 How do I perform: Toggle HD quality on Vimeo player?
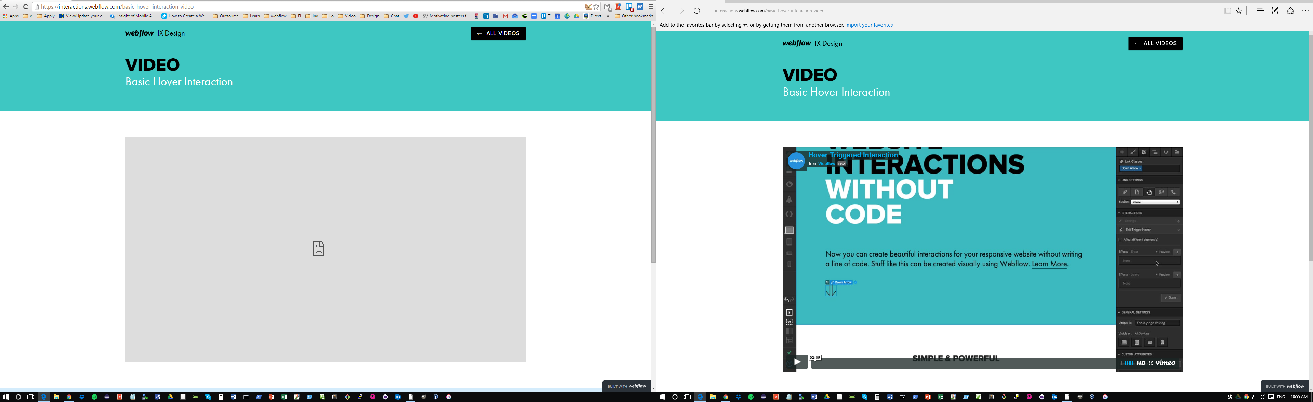1141,363
